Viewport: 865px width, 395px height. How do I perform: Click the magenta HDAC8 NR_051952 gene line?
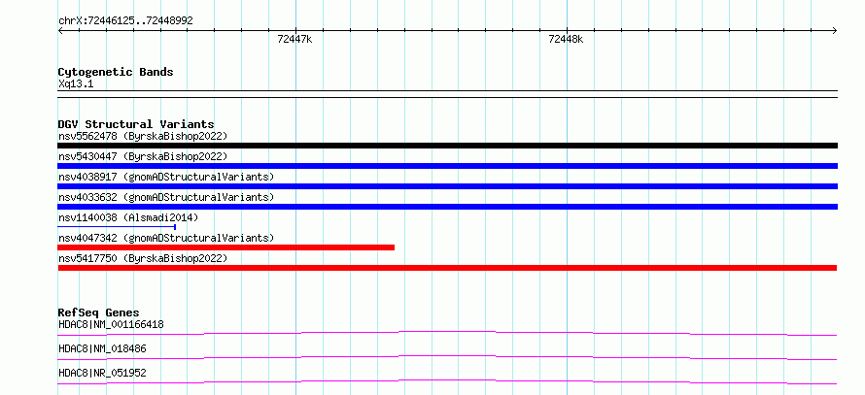click(447, 381)
